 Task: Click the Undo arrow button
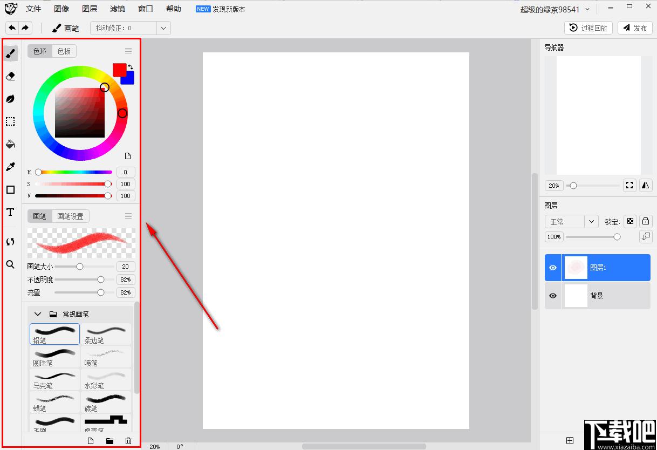pyautogui.click(x=12, y=28)
